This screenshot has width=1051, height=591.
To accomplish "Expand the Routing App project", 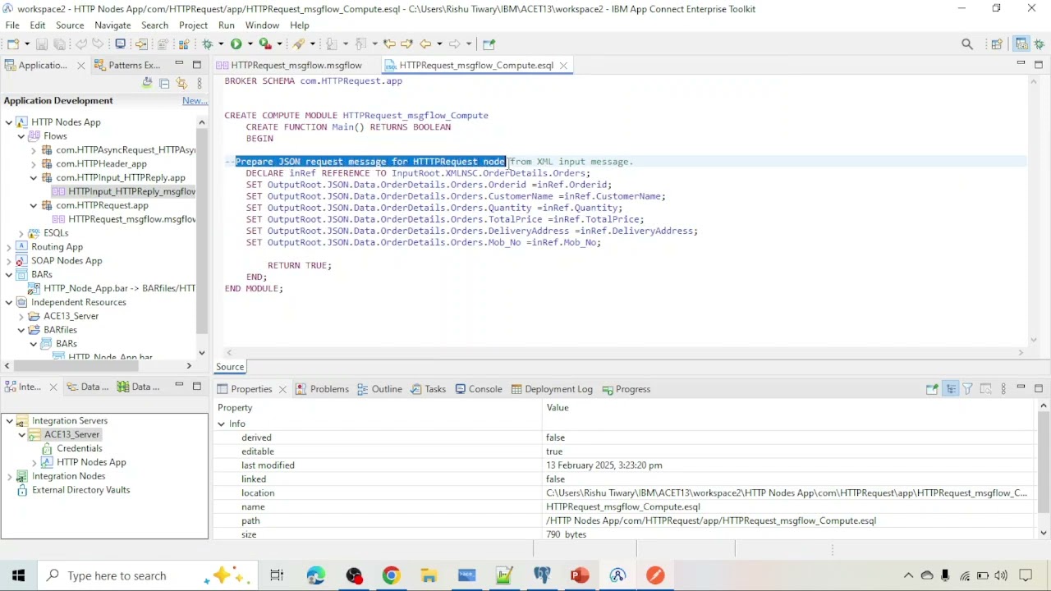I will [x=9, y=247].
